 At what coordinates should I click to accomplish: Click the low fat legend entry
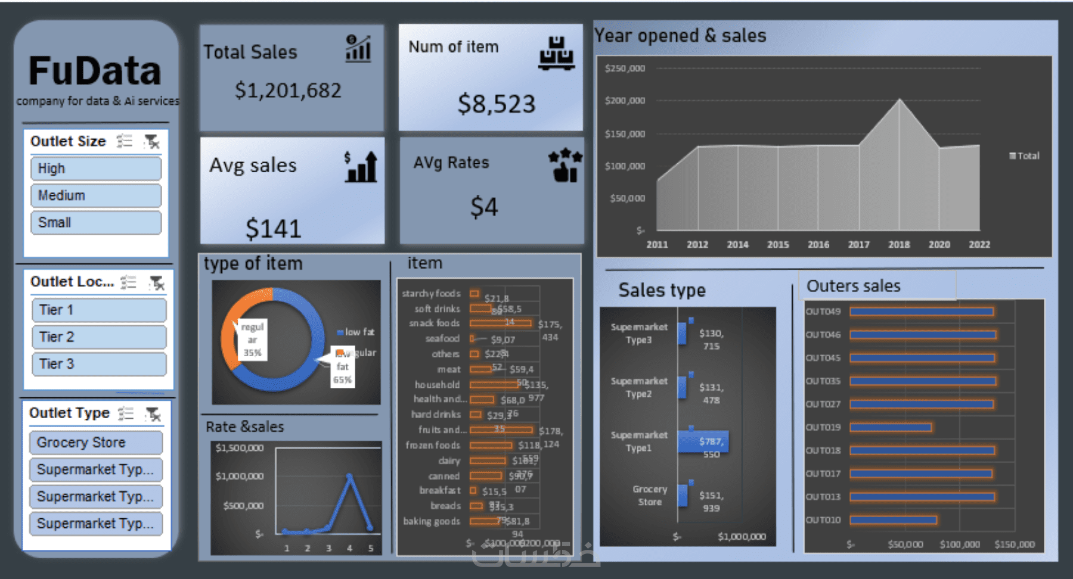pos(356,332)
